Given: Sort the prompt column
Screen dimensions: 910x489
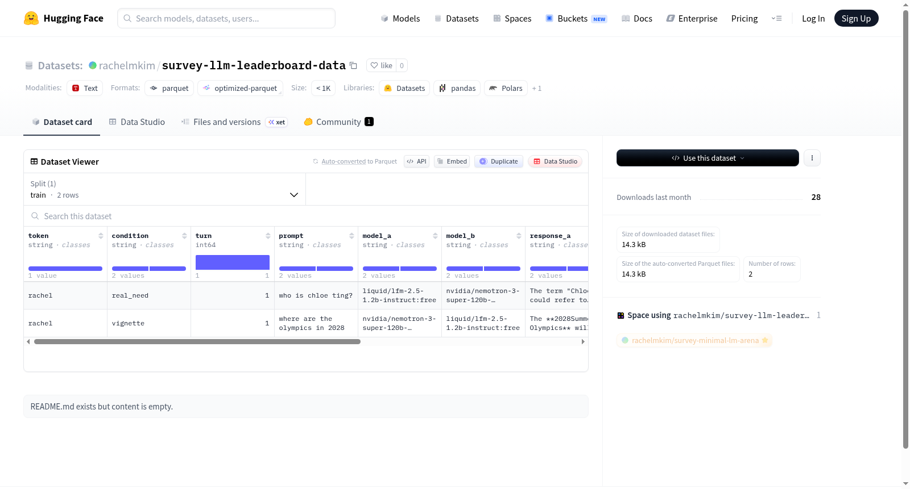Looking at the screenshot, I should [x=351, y=236].
